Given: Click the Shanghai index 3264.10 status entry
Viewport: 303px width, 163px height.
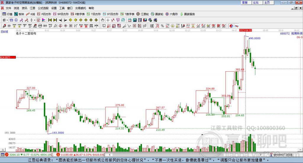Looking at the screenshot, I should 29,155.
